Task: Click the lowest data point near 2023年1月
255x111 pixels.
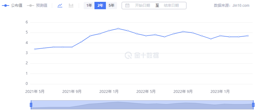Action: (x=211, y=39)
